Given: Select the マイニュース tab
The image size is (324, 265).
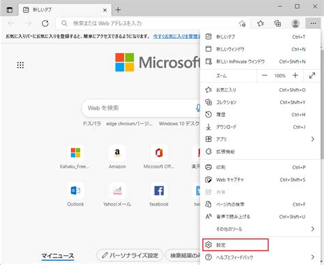Looking at the screenshot, I should [57, 256].
